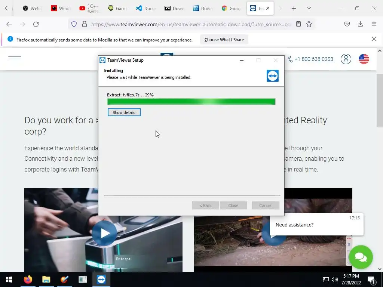Open Save to Pocket icon

347,24
